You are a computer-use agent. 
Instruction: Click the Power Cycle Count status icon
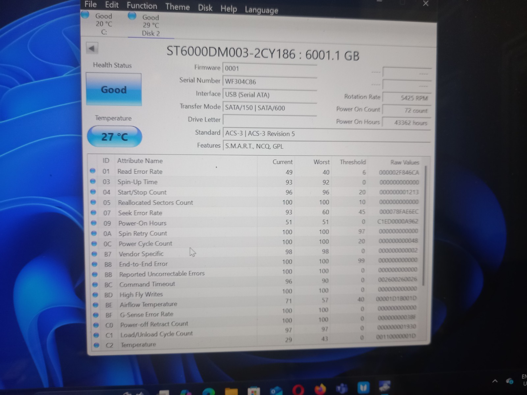click(94, 244)
